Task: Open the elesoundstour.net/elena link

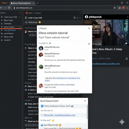Action: (64, 85)
